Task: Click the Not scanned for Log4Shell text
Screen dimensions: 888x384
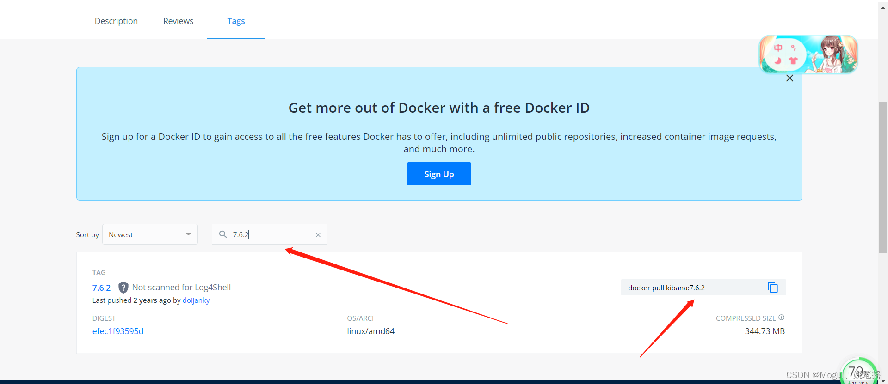Action: pyautogui.click(x=181, y=288)
